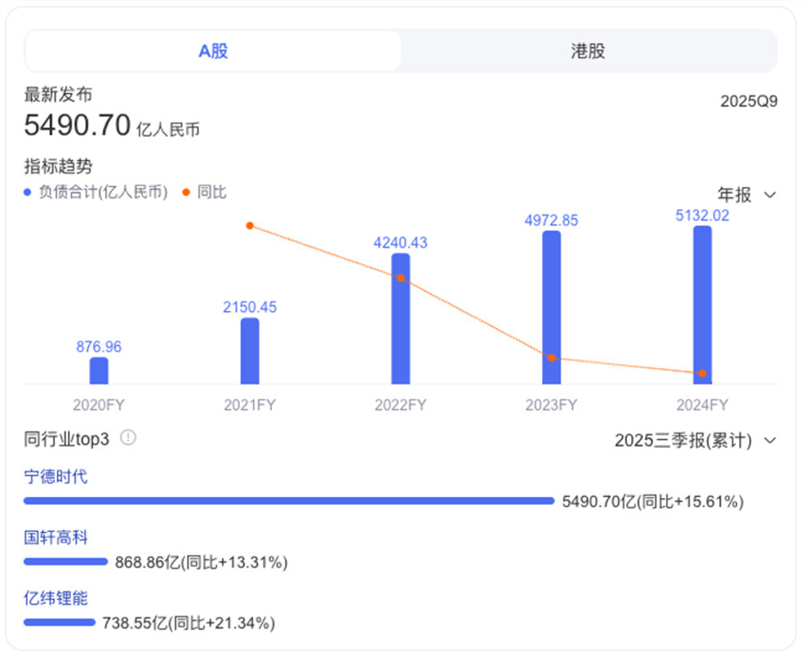
Task: Click the 2150.45 bar value label
Action: point(250,307)
